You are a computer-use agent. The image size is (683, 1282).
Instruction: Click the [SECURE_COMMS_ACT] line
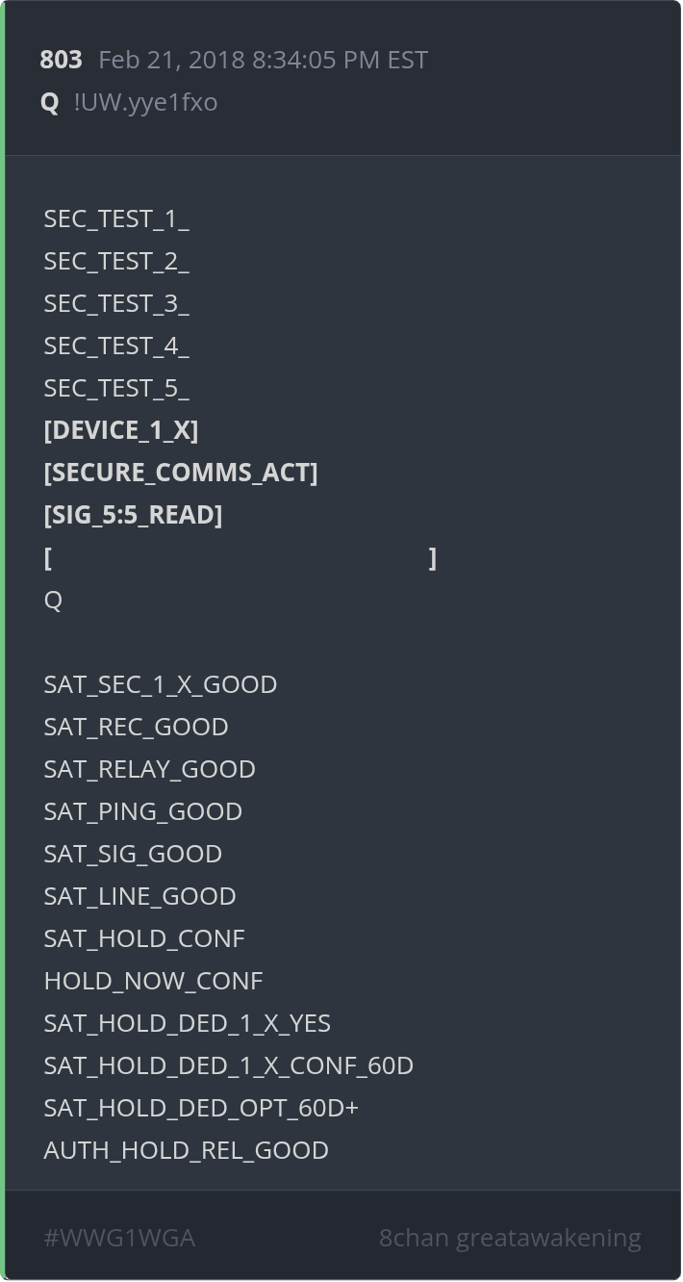click(181, 473)
